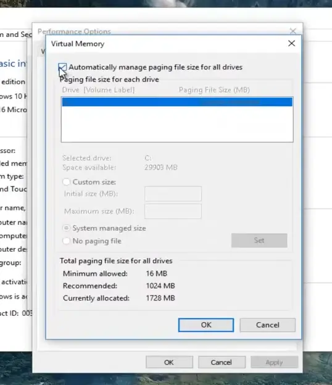Image resolution: width=332 pixels, height=385 pixels.
Task: Click OK in Performance Options window
Action: click(169, 362)
